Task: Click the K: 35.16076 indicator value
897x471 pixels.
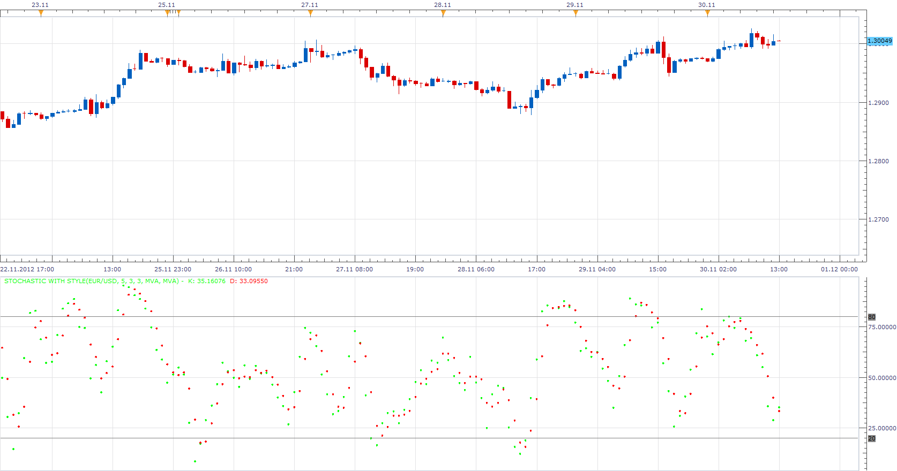Action: 207,281
